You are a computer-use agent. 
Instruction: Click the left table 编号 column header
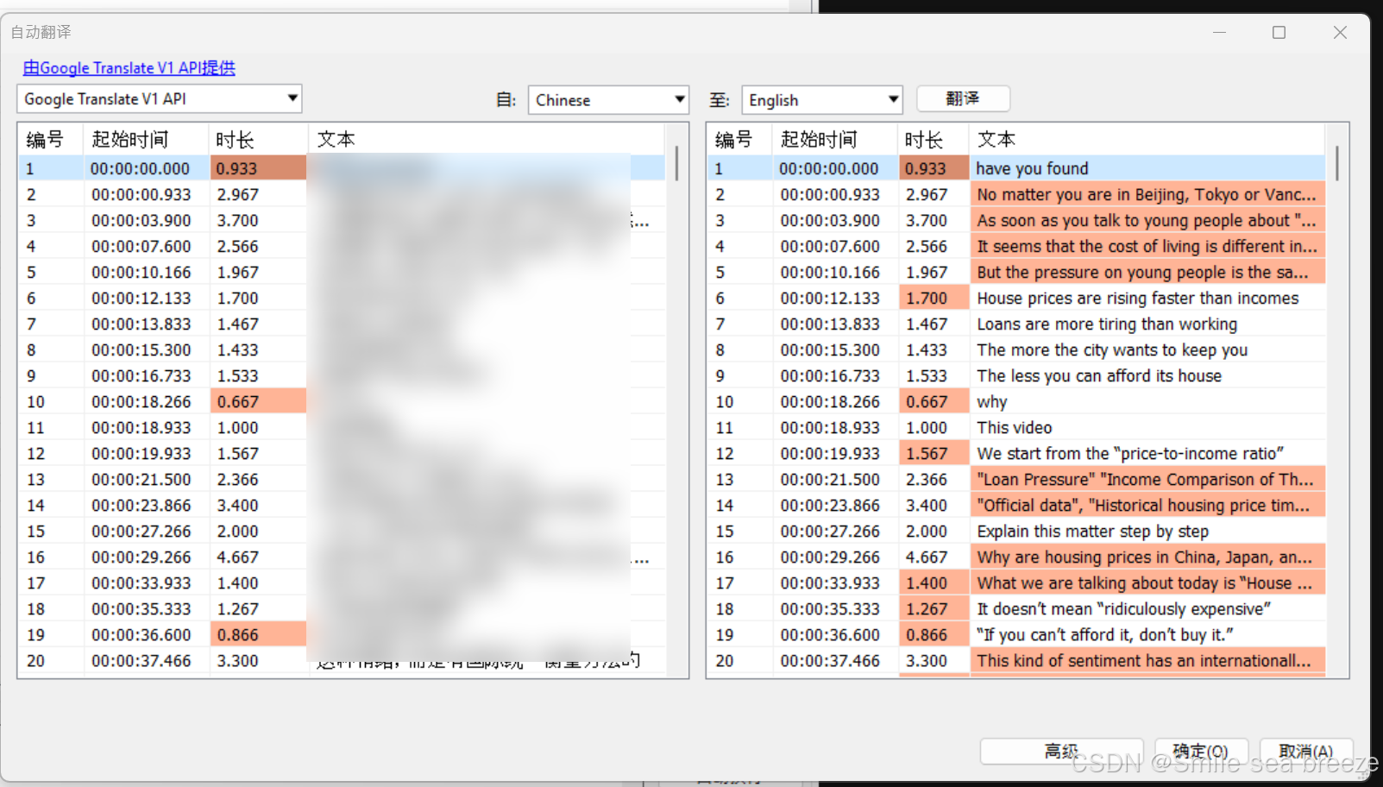tap(50, 139)
